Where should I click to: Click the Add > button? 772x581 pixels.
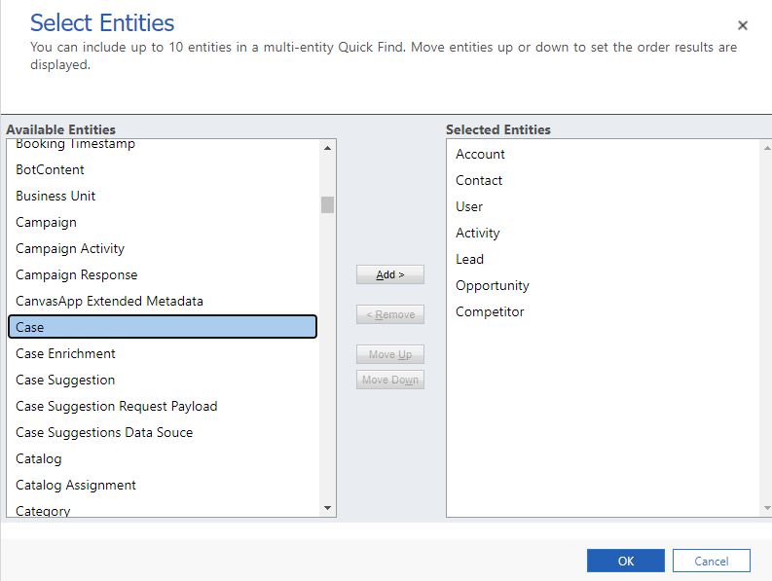coord(389,274)
